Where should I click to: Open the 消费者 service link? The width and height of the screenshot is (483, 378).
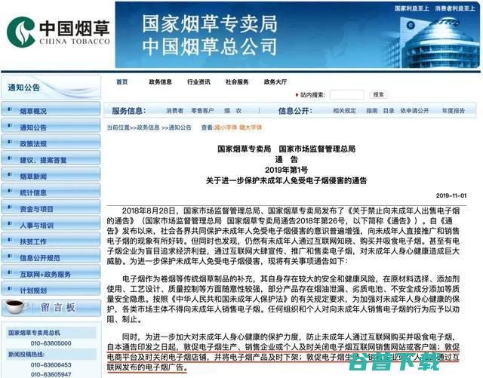(x=174, y=111)
